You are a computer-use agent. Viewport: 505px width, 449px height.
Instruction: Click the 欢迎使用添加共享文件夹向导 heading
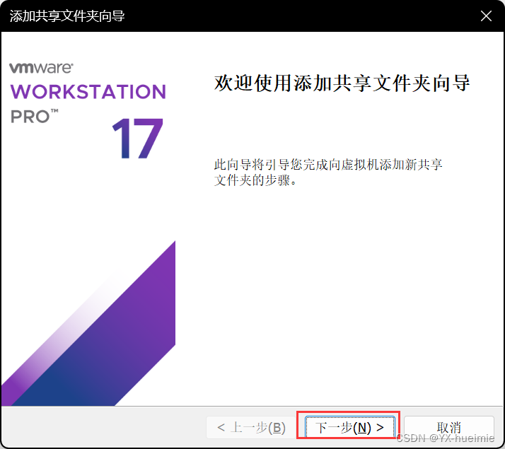342,83
